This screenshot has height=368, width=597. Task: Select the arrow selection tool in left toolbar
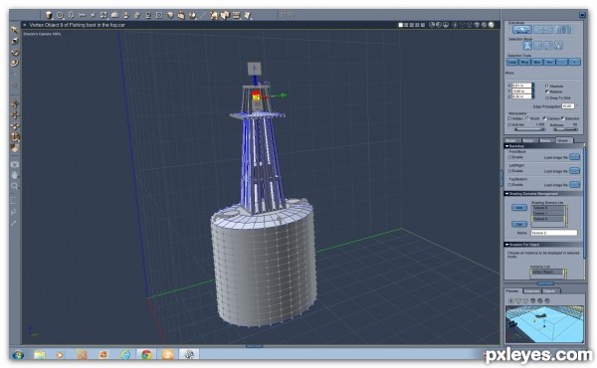[15, 30]
